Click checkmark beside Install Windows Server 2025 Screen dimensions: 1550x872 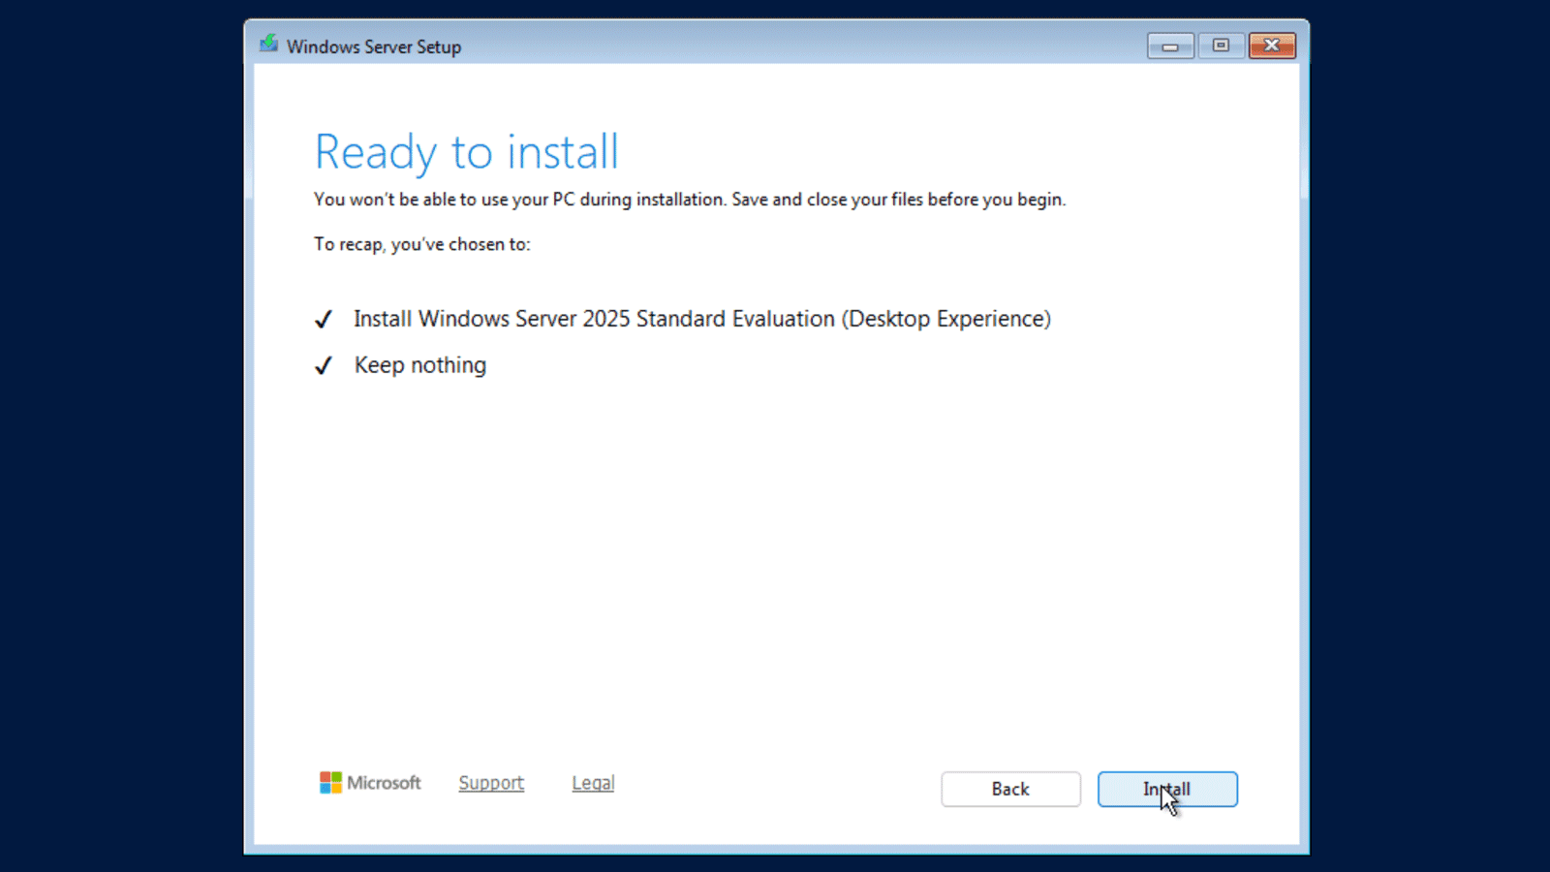324,319
